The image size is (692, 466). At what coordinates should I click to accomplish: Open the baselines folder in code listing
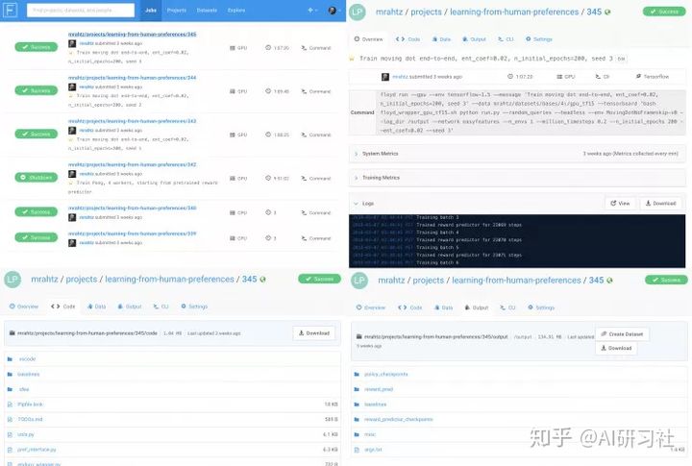click(x=29, y=374)
